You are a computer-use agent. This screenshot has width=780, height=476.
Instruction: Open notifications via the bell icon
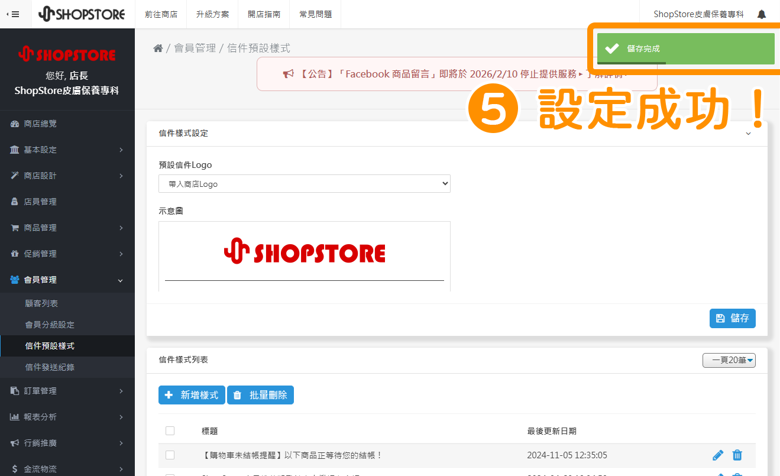[x=762, y=13]
